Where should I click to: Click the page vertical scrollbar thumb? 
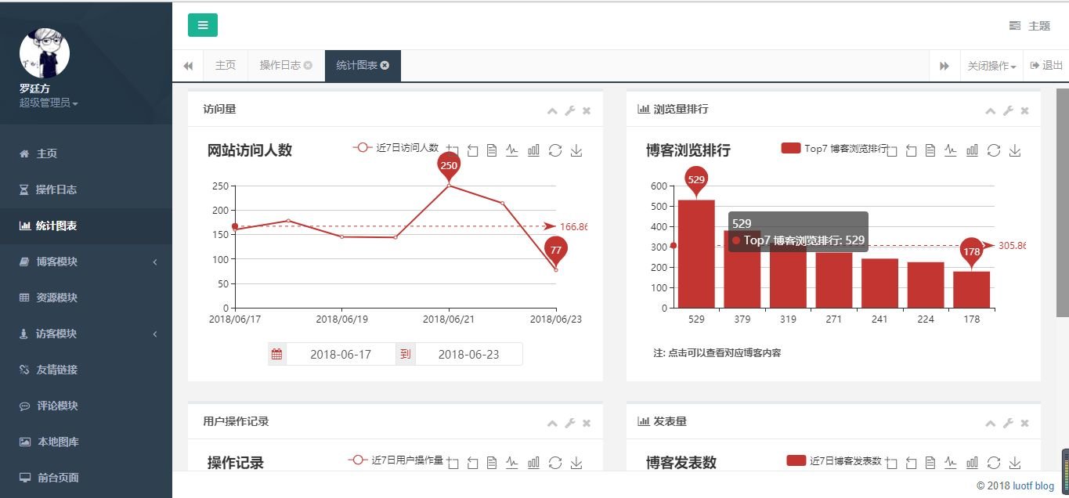pyautogui.click(x=1063, y=202)
